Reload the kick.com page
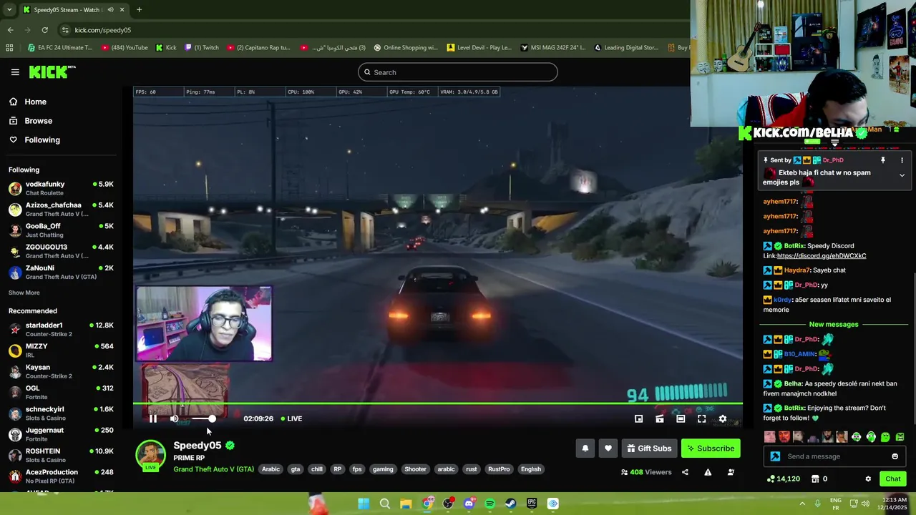Viewport: 916px width, 515px height. (44, 30)
